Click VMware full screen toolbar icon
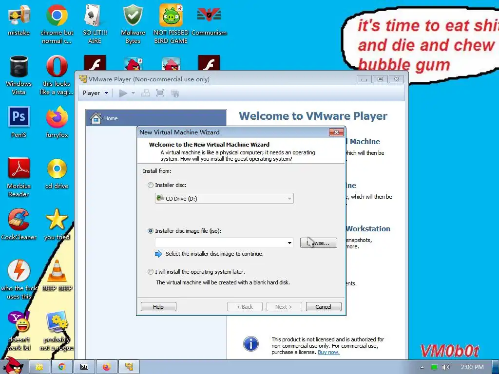The image size is (499, 374). (160, 93)
